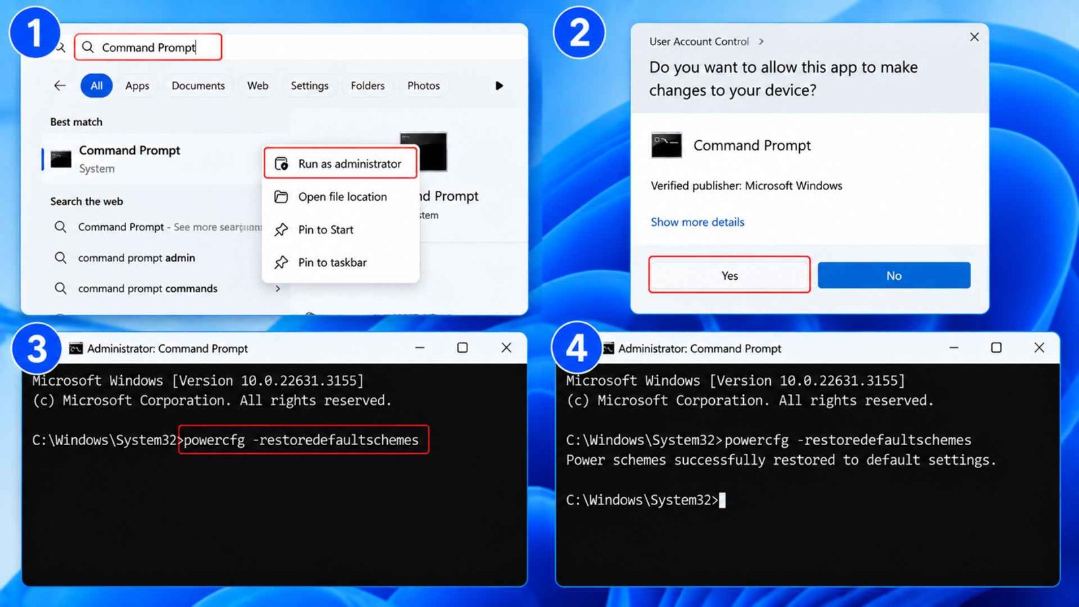Switch to the Apps filter tab

pyautogui.click(x=137, y=86)
